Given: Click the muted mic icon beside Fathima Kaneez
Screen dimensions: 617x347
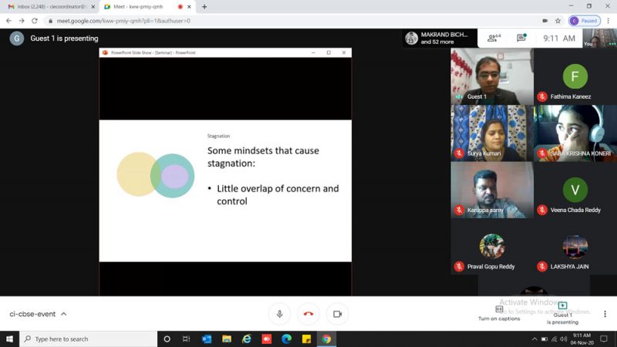Looking at the screenshot, I should (542, 96).
